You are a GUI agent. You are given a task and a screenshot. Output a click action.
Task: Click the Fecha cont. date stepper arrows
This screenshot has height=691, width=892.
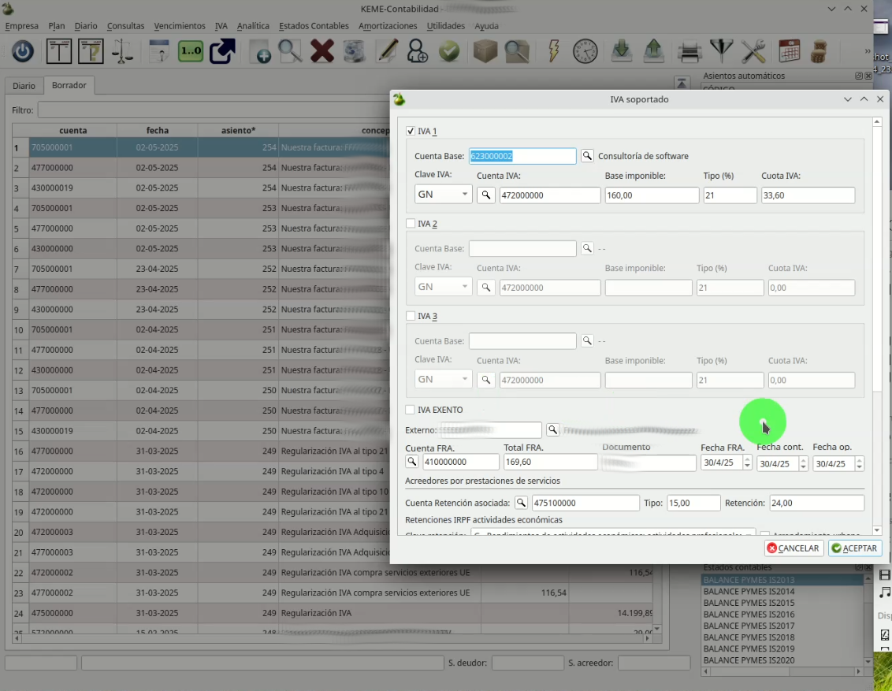pos(803,464)
